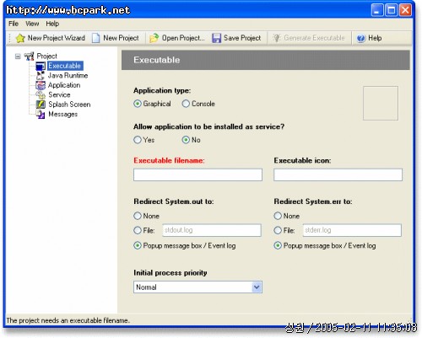Click the Application tree node icon
The height and width of the screenshot is (338, 422).
point(41,85)
